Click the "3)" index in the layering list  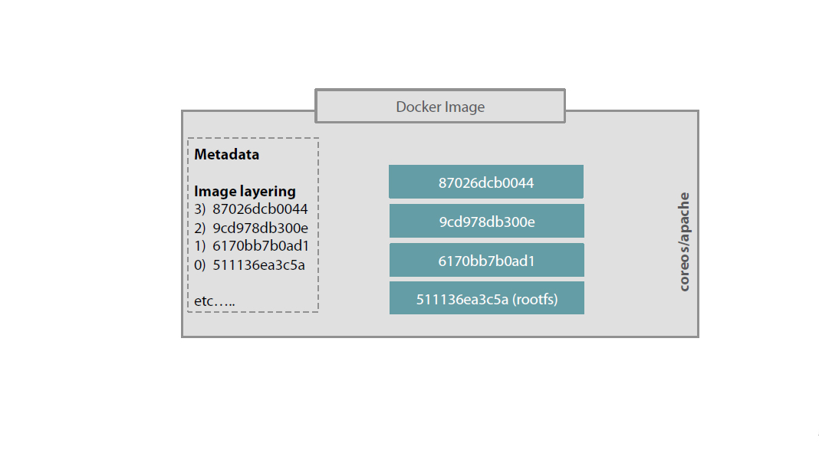pos(200,209)
